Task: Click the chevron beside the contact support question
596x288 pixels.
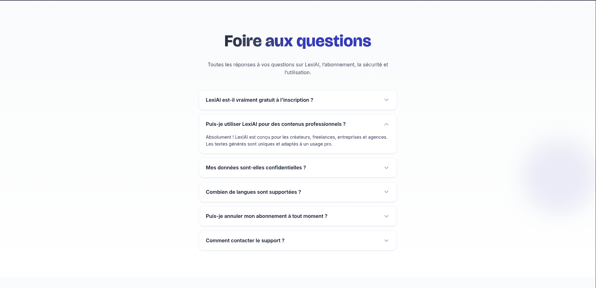Action: tap(386, 241)
